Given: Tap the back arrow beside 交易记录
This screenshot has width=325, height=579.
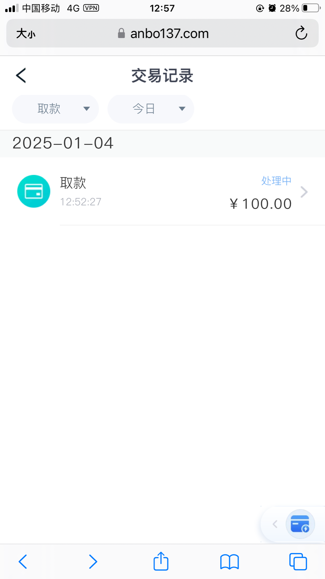Looking at the screenshot, I should coord(21,75).
